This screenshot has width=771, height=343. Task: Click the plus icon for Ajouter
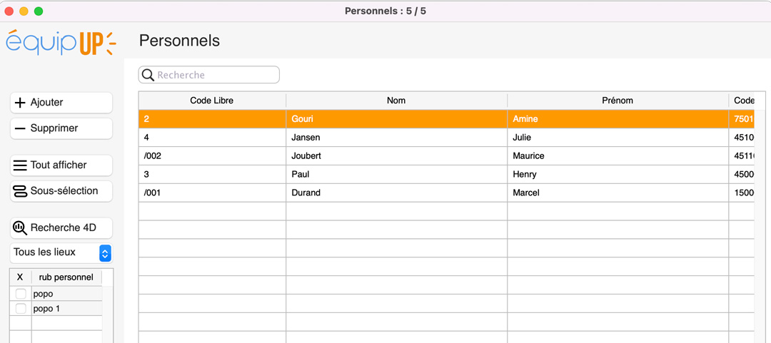click(20, 103)
